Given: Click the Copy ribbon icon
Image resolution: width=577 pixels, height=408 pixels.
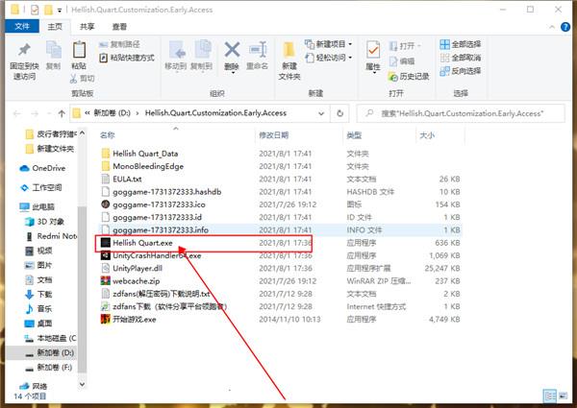Looking at the screenshot, I should pyautogui.click(x=53, y=50).
